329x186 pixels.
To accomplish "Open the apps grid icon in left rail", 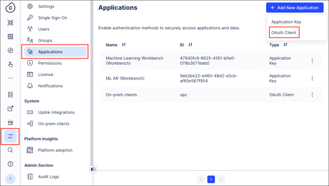I will tap(10, 37).
